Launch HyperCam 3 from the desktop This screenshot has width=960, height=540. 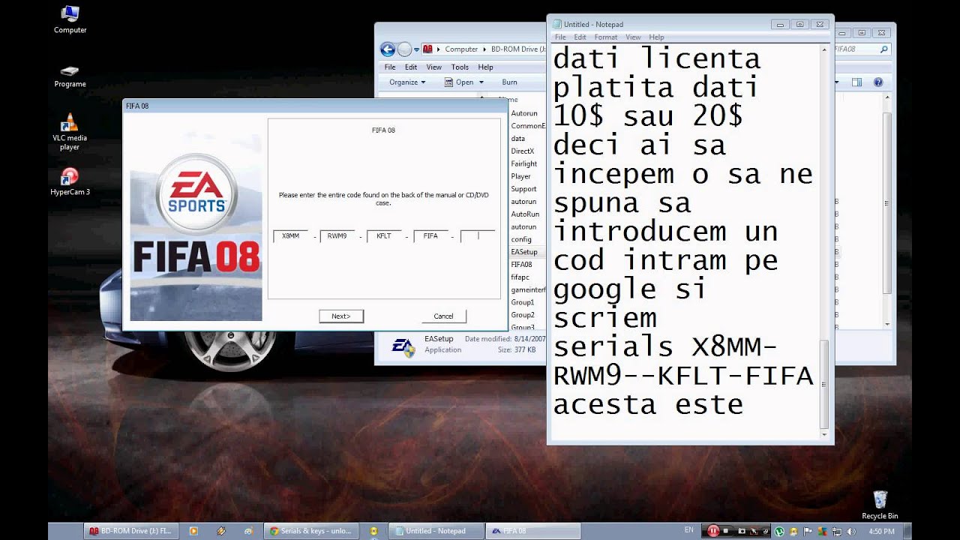tap(70, 181)
